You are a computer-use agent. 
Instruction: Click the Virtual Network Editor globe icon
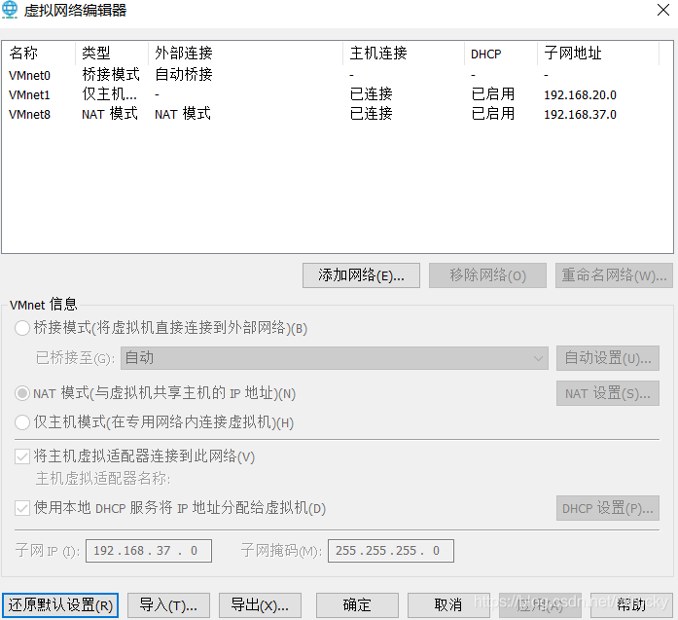pyautogui.click(x=10, y=10)
